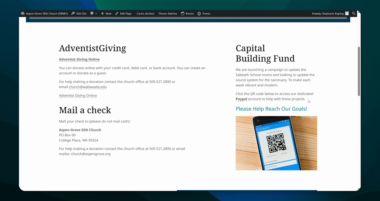This screenshot has width=380, height=201.
Task: Click the PO Box 00 address line
Action: (x=67, y=135)
